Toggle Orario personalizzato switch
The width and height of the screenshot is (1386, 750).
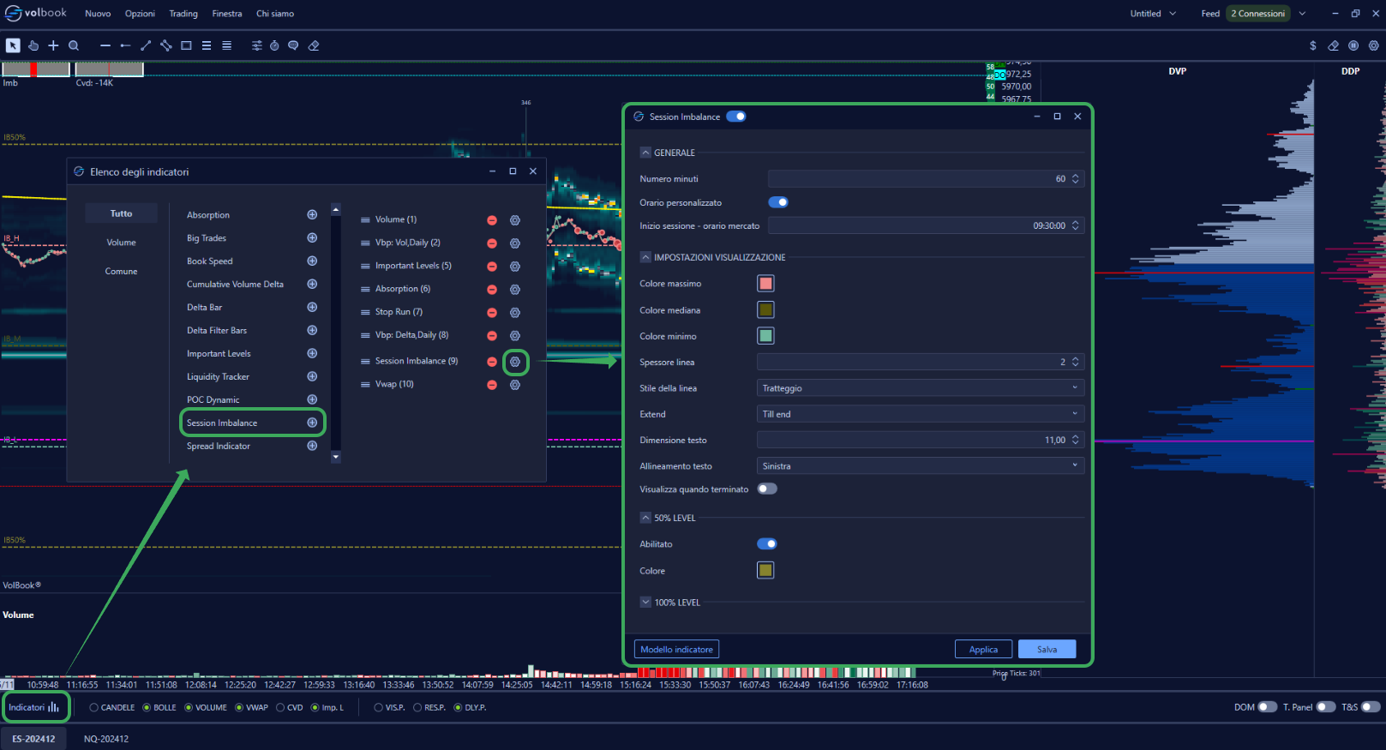778,202
